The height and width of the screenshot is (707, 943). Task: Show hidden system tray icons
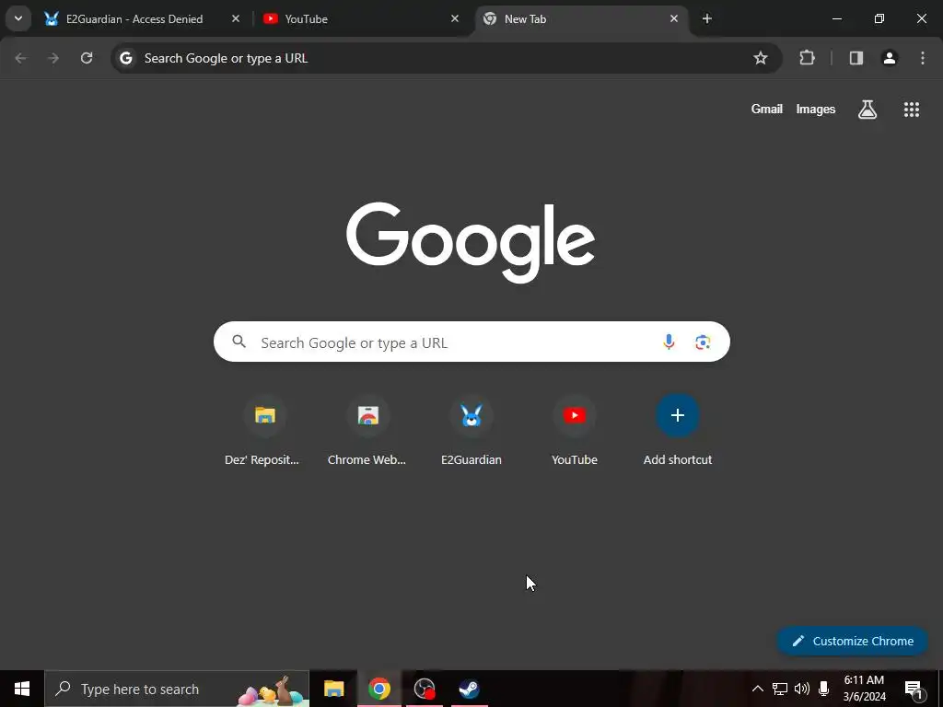758,689
